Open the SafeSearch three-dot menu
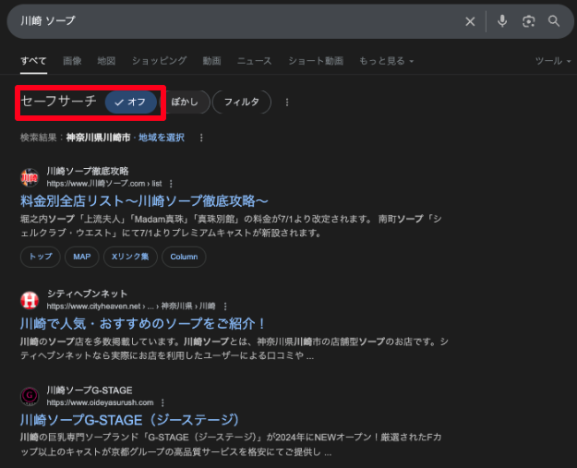Image resolution: width=577 pixels, height=468 pixels. pos(287,102)
